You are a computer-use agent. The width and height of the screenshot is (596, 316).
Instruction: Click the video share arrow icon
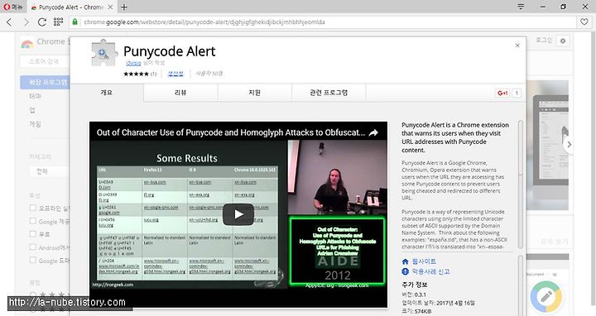[373, 132]
